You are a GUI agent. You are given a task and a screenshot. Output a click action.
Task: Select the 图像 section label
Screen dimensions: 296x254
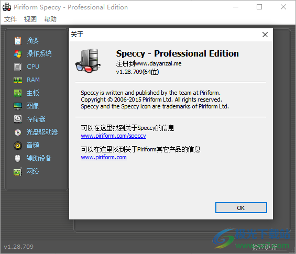[32, 106]
